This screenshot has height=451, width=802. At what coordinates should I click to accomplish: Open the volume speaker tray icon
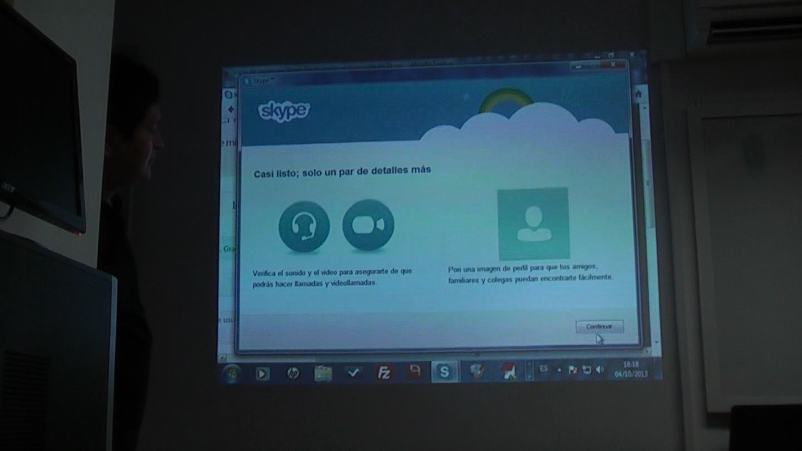click(600, 369)
